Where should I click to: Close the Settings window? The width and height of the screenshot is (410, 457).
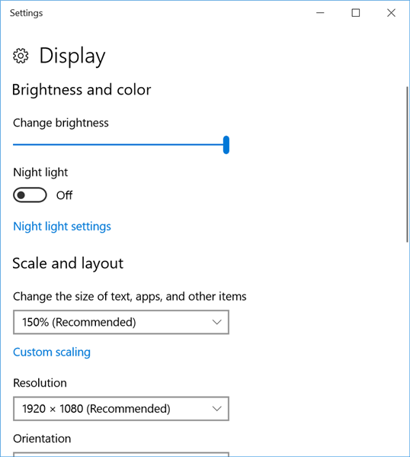pyautogui.click(x=391, y=13)
